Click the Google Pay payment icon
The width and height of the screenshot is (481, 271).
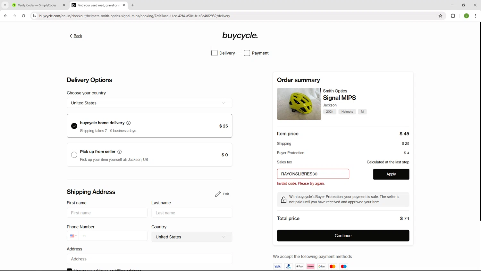(322, 267)
